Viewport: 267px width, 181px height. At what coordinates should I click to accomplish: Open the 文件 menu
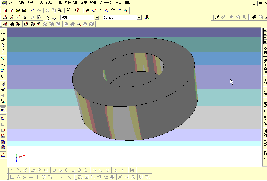click(11, 3)
